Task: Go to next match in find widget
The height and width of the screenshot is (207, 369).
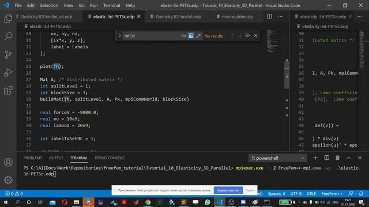Action: 240,36
